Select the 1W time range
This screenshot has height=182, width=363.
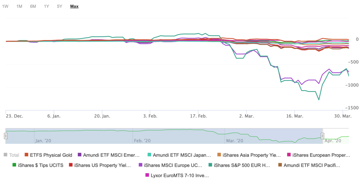tap(5, 6)
